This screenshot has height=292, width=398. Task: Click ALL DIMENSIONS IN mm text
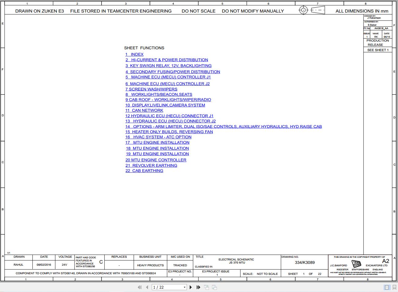tap(362, 11)
